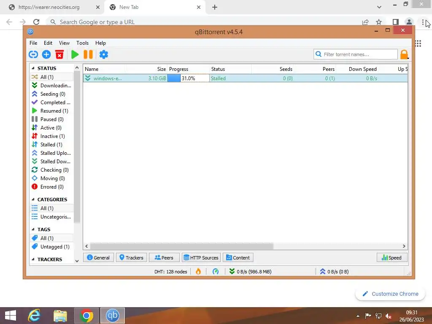Open the Speed graph tab
This screenshot has width=432, height=324.
pyautogui.click(x=392, y=258)
